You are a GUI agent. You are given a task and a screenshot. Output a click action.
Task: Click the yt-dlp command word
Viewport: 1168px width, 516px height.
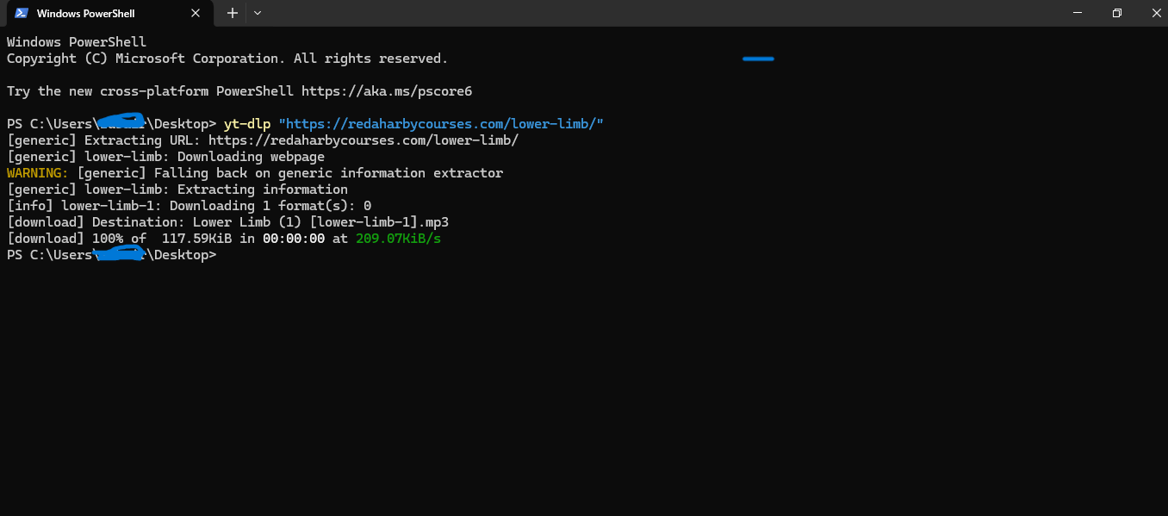tap(247, 124)
